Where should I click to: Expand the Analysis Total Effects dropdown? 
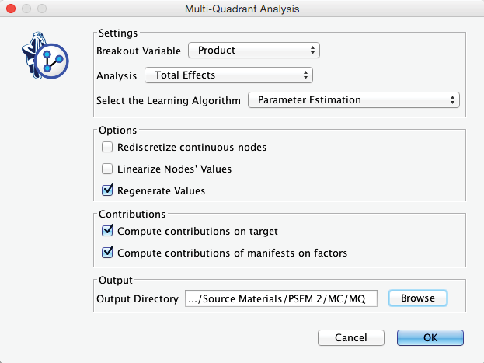click(228, 75)
